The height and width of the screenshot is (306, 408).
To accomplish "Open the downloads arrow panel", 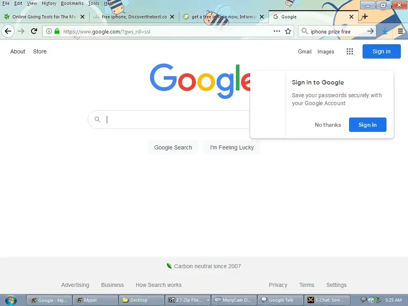I will [x=385, y=31].
